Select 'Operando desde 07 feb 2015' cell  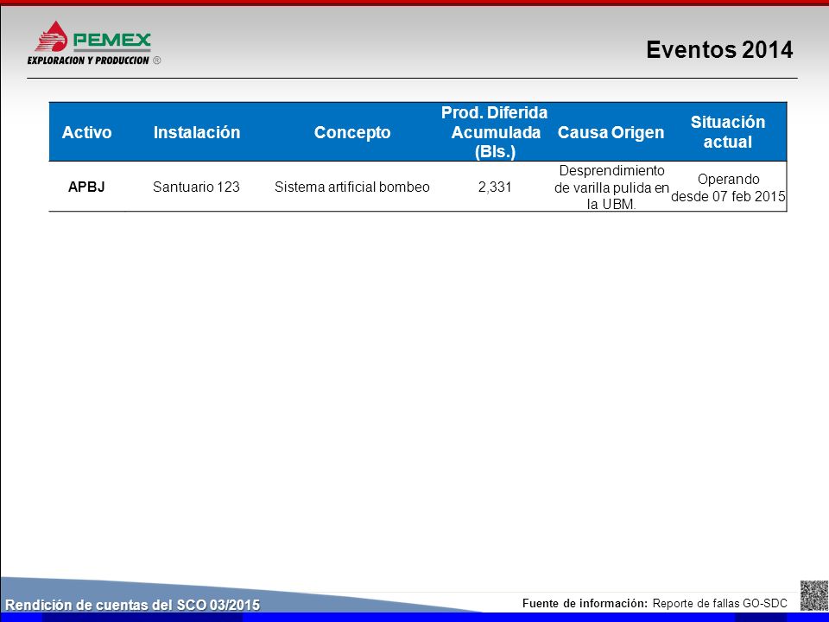[x=728, y=187]
